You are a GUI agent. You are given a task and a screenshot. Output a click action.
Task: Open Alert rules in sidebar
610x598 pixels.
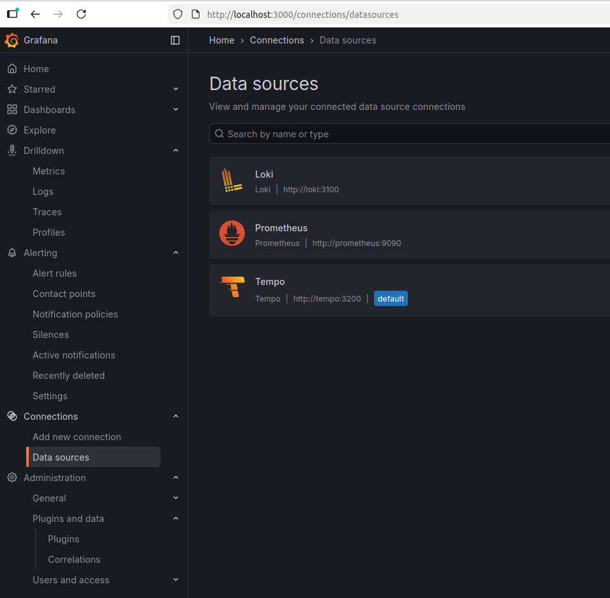54,273
